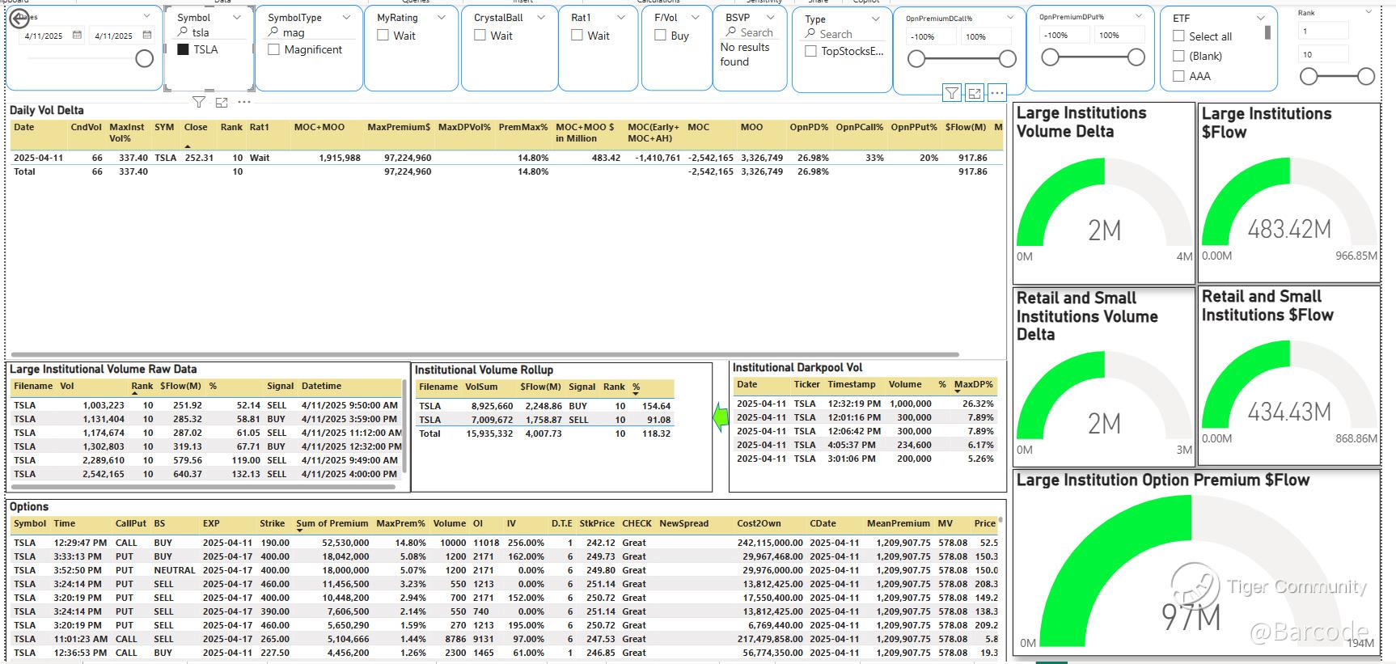Click the filter icon below the Symbol slicer
1396x664 pixels.
point(199,102)
